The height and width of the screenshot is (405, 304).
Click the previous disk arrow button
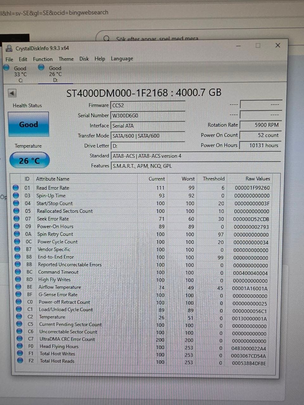12,93
